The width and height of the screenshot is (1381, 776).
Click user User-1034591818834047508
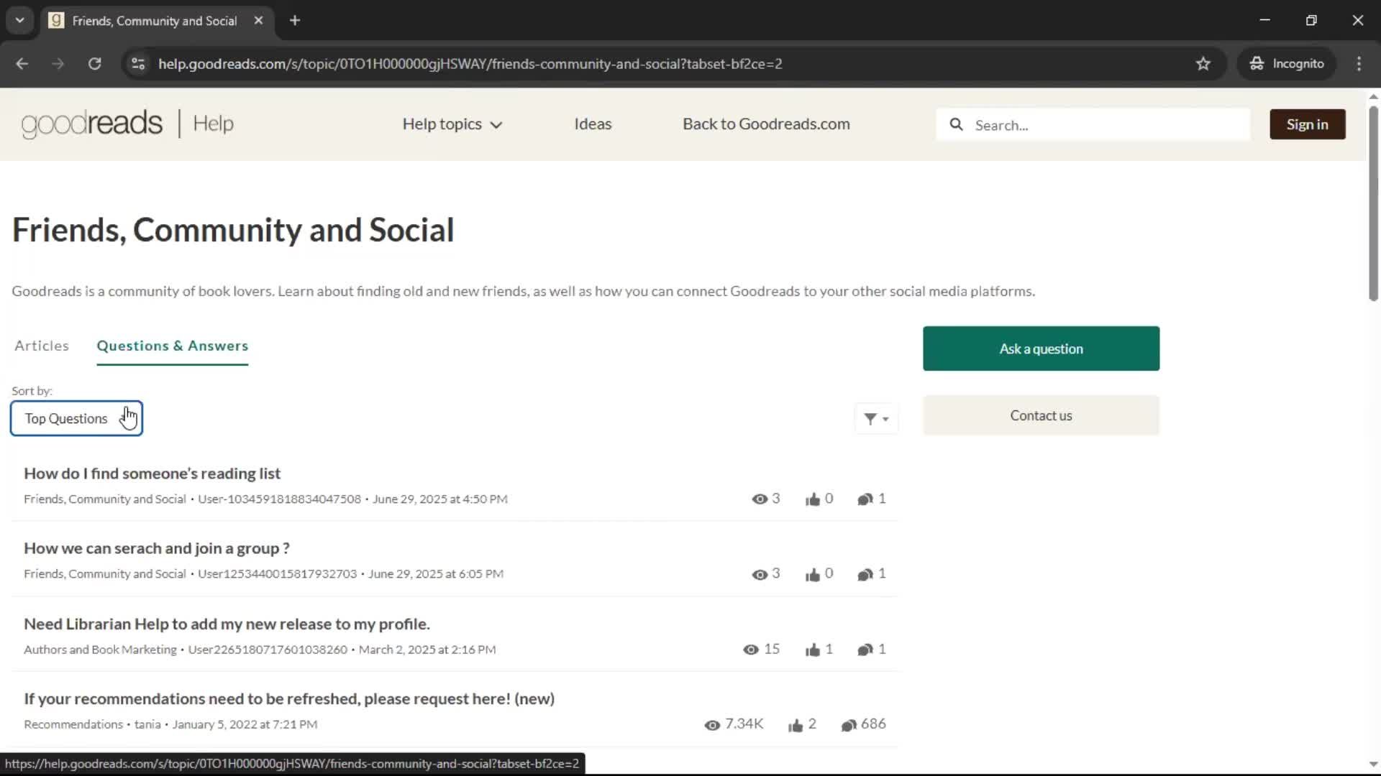279,499
